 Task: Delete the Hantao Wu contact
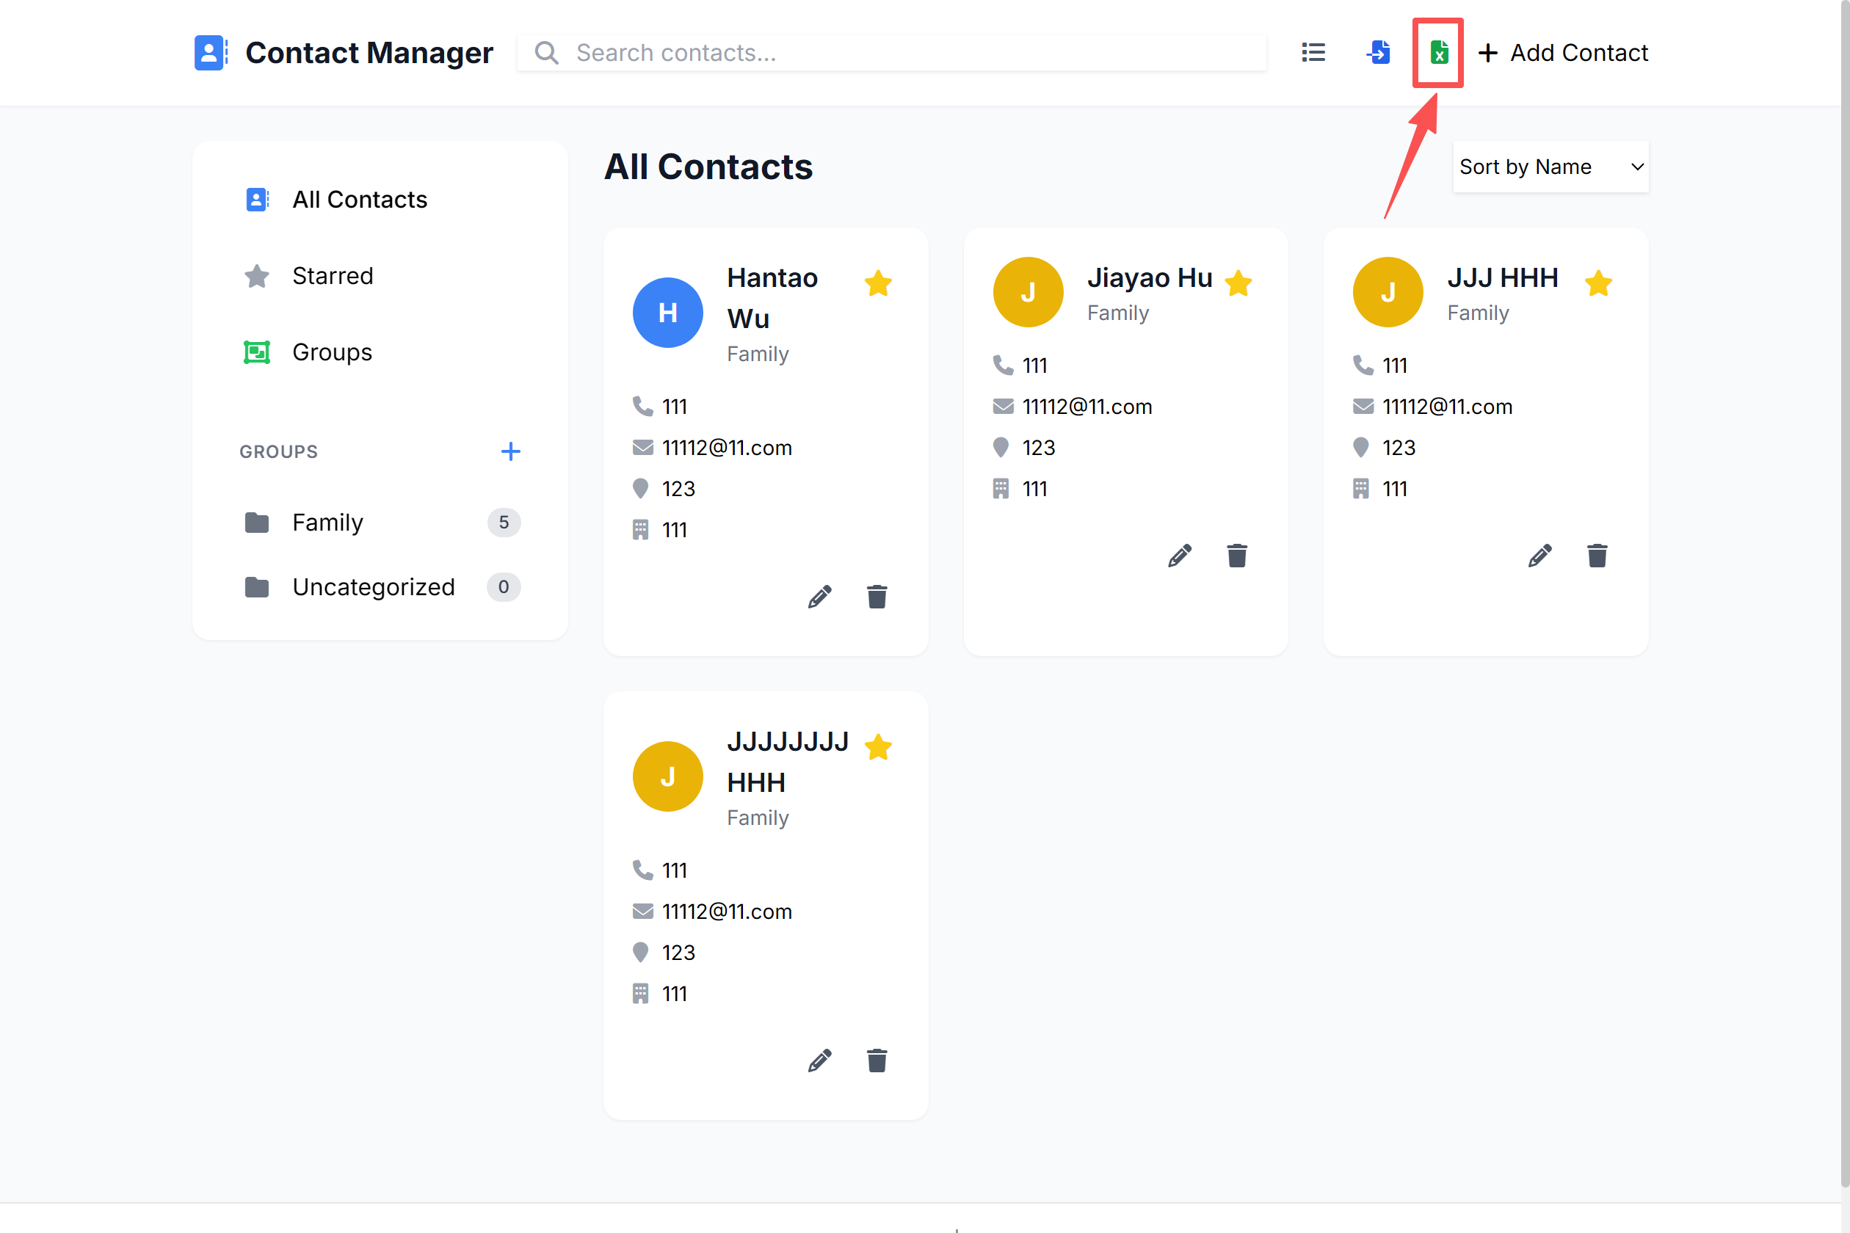(877, 597)
